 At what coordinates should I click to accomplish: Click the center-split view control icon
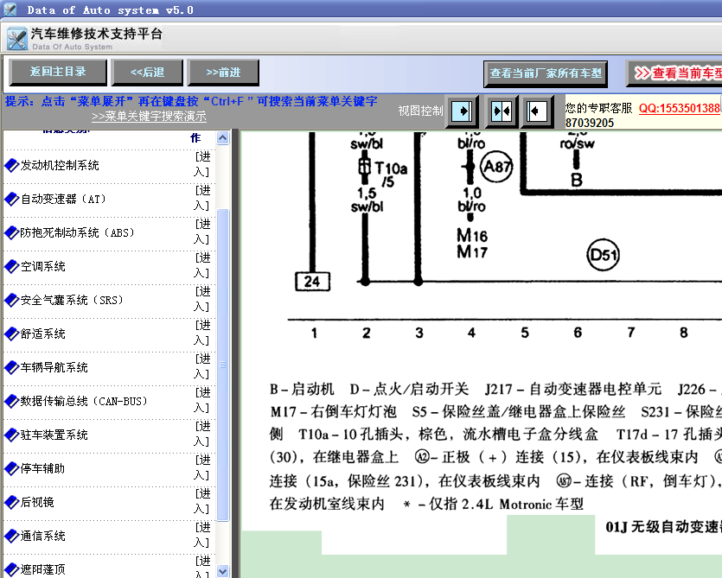(x=502, y=111)
